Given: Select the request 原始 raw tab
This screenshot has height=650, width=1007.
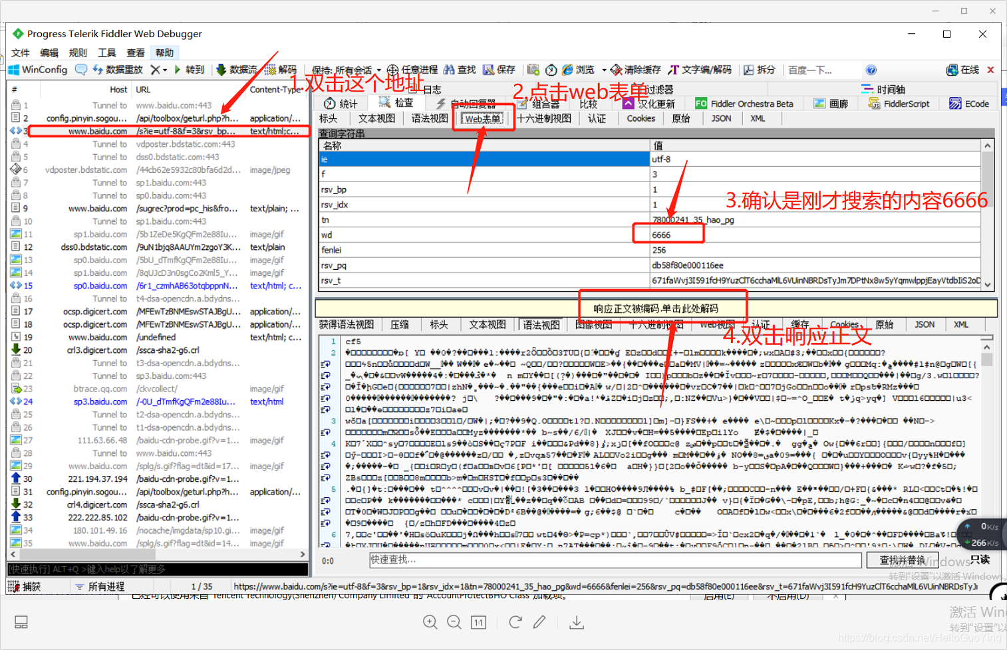Looking at the screenshot, I should [681, 118].
